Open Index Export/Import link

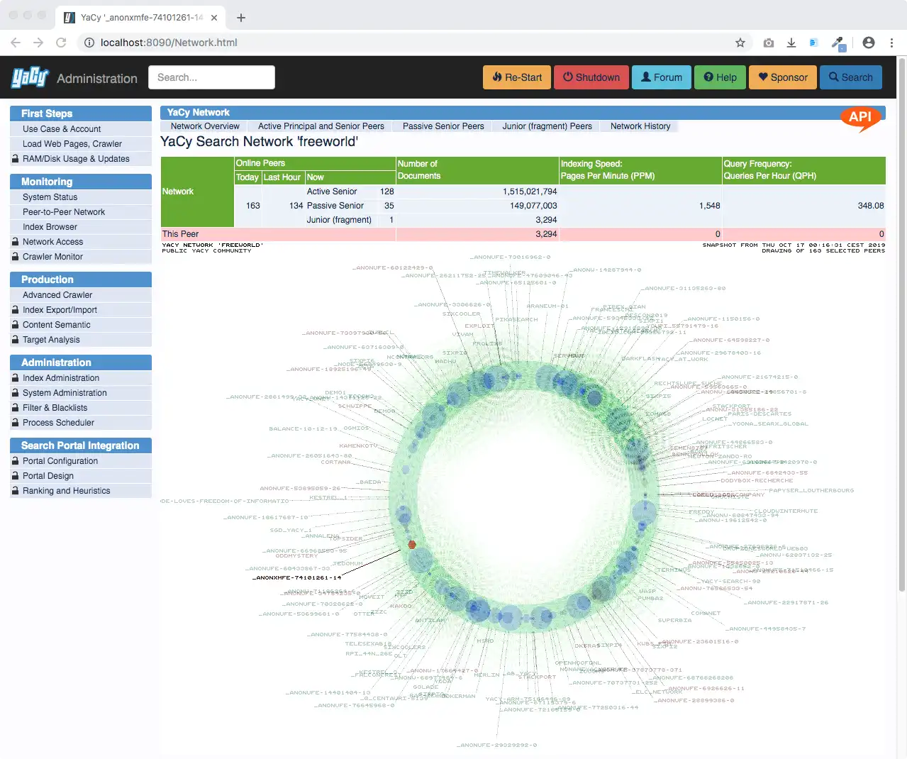tap(60, 310)
